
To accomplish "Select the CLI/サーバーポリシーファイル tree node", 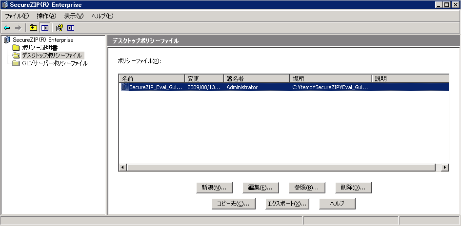I will pyautogui.click(x=54, y=63).
